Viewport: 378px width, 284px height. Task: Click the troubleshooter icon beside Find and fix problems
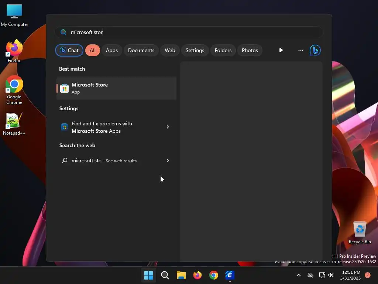coord(64,127)
